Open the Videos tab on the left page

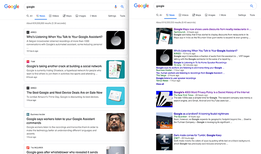(54, 16)
